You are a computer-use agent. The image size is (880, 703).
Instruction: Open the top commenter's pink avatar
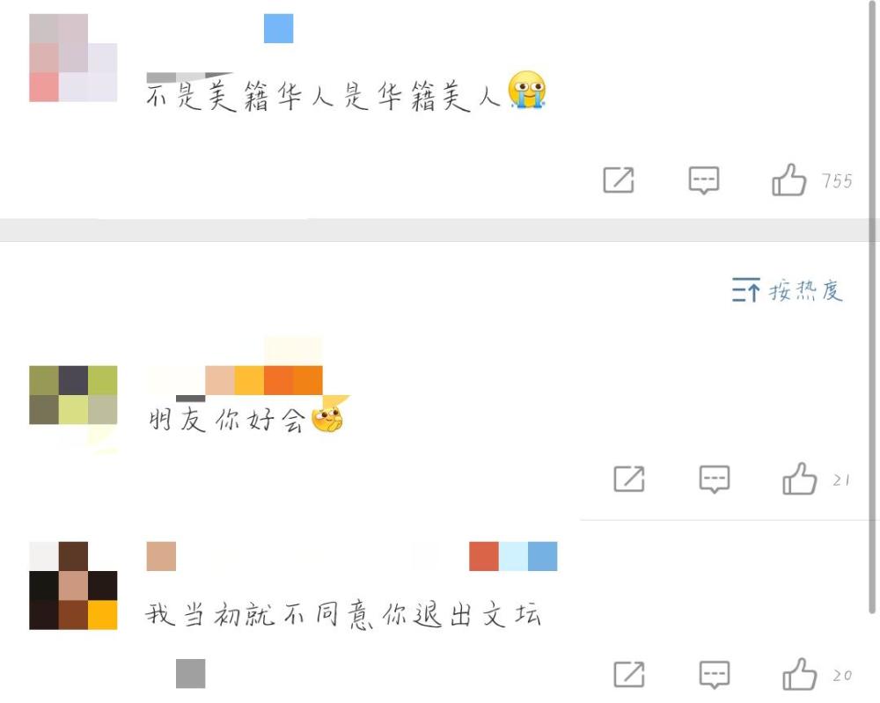73,58
